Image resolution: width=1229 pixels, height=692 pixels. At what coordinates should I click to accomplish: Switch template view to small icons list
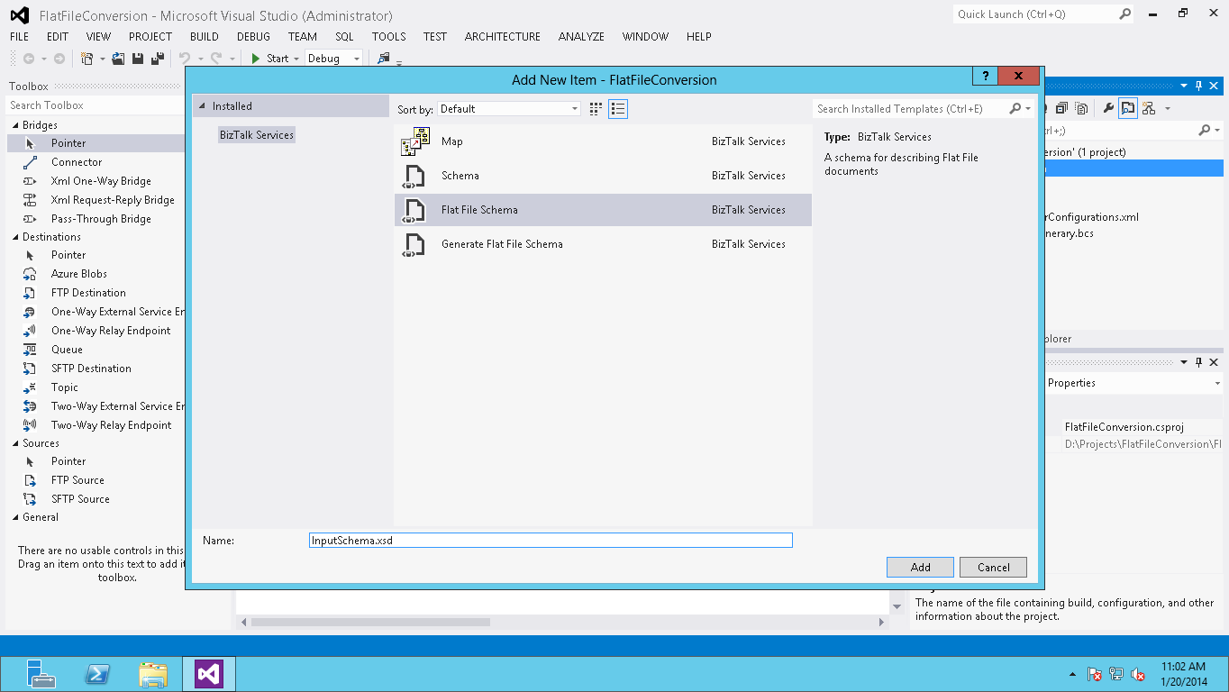618,109
